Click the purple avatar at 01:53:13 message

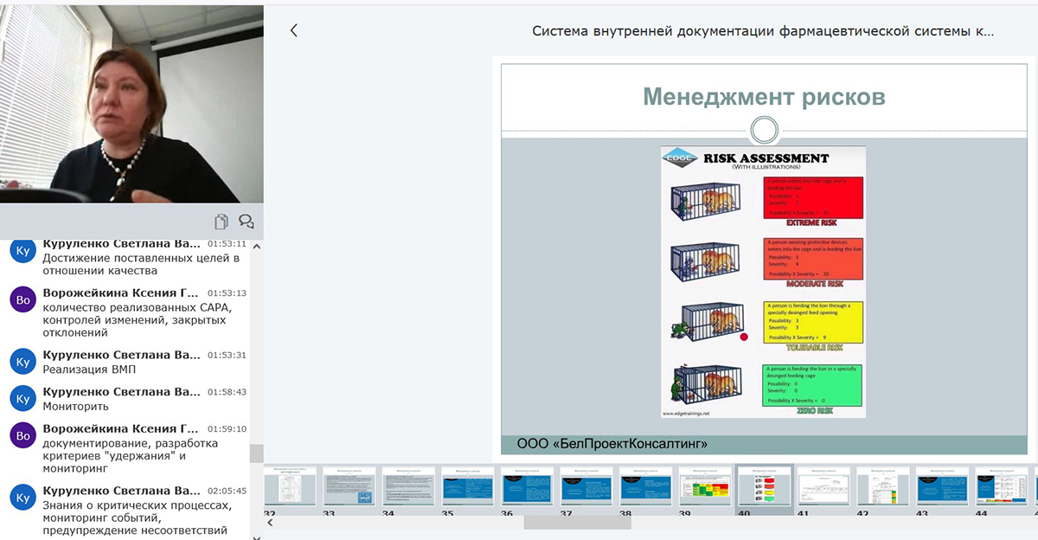[x=23, y=299]
